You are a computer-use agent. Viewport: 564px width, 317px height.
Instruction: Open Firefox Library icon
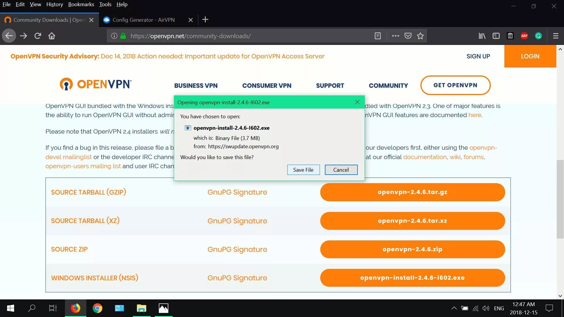point(482,36)
